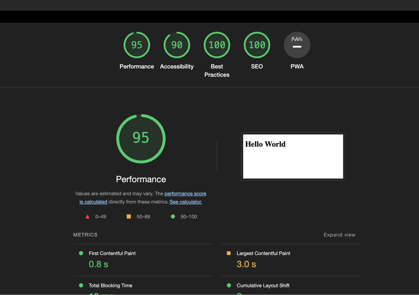419x295 pixels.
Task: Click the See calculator link
Action: point(185,202)
